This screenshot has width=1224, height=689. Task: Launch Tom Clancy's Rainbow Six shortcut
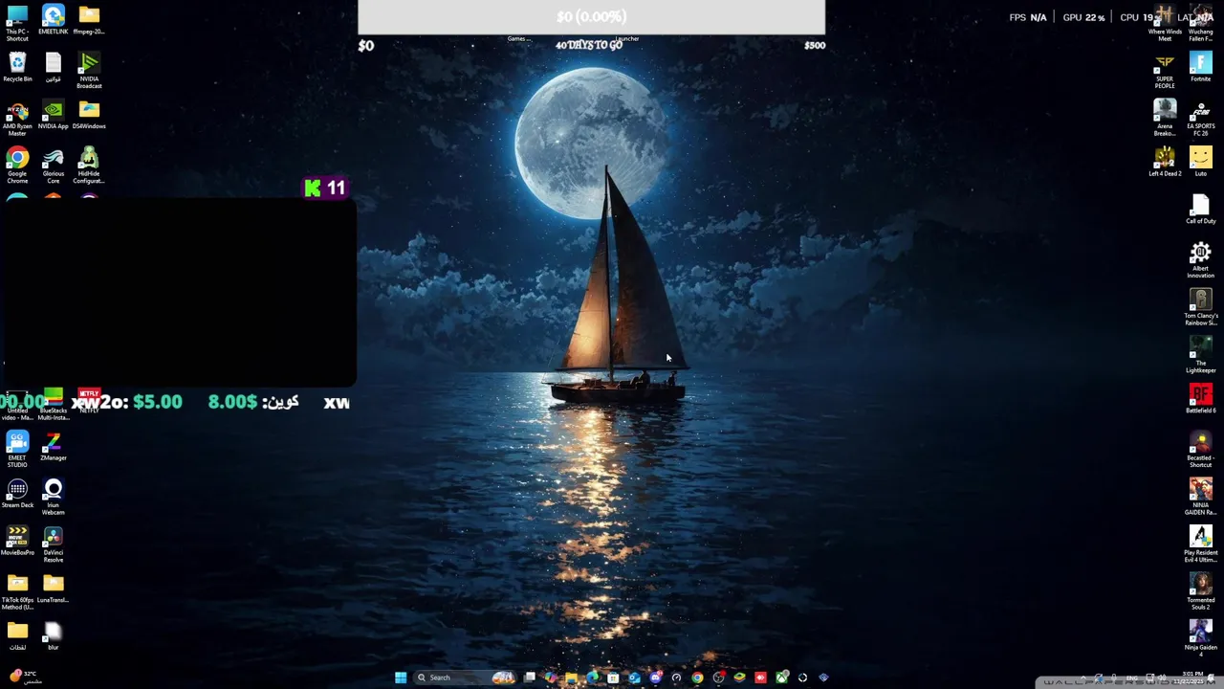[1200, 307]
